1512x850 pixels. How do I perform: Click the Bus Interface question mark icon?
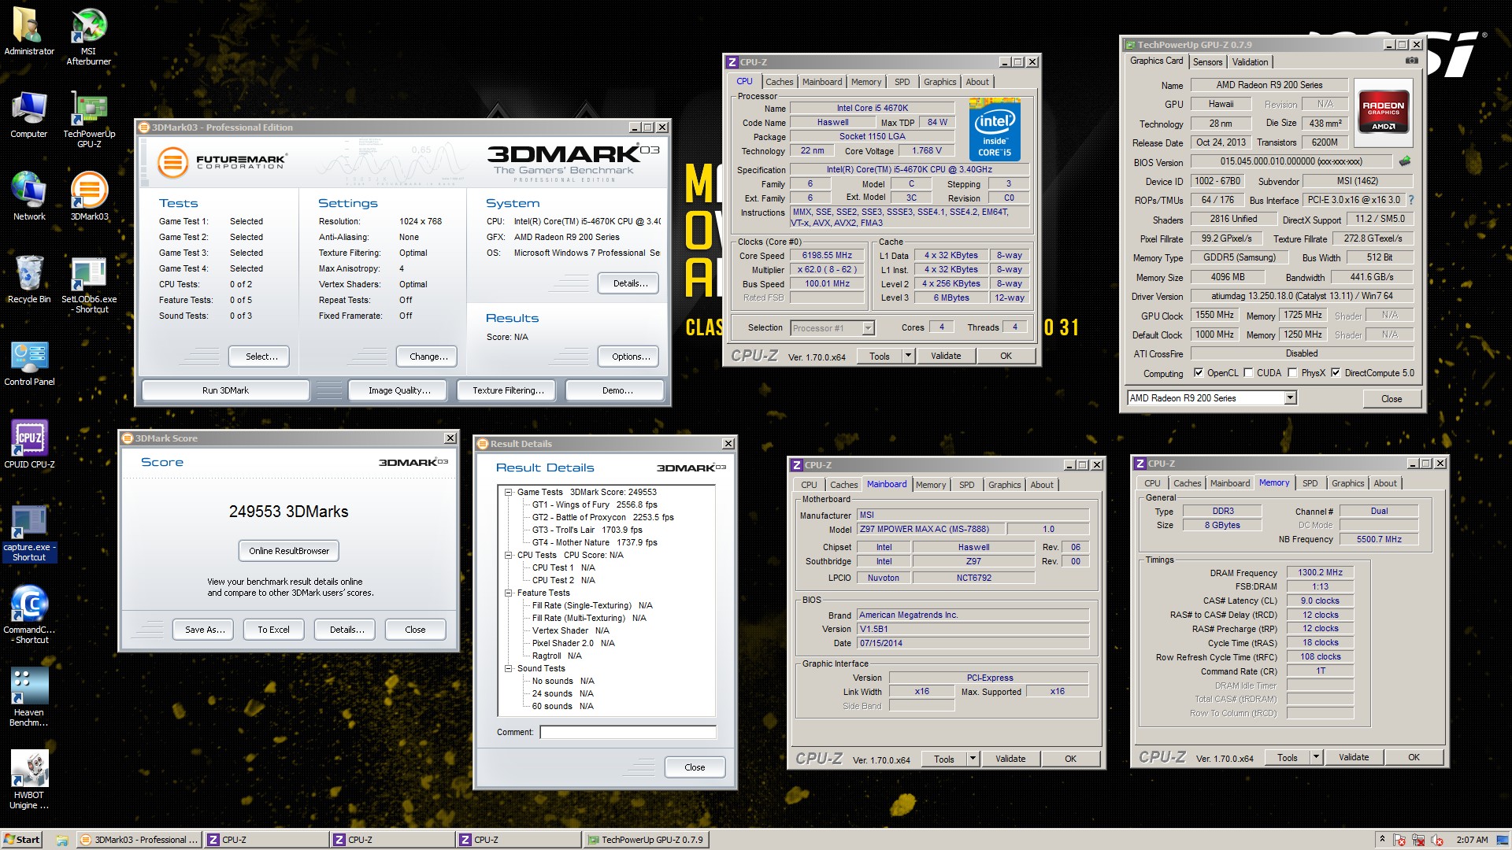[1411, 200]
